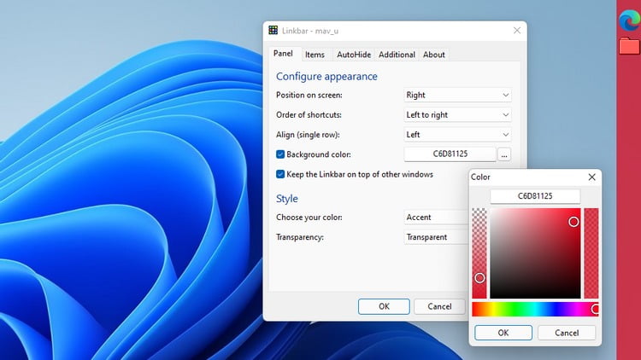Open the Position on screen dropdown
The height and width of the screenshot is (360, 641).
tap(457, 95)
